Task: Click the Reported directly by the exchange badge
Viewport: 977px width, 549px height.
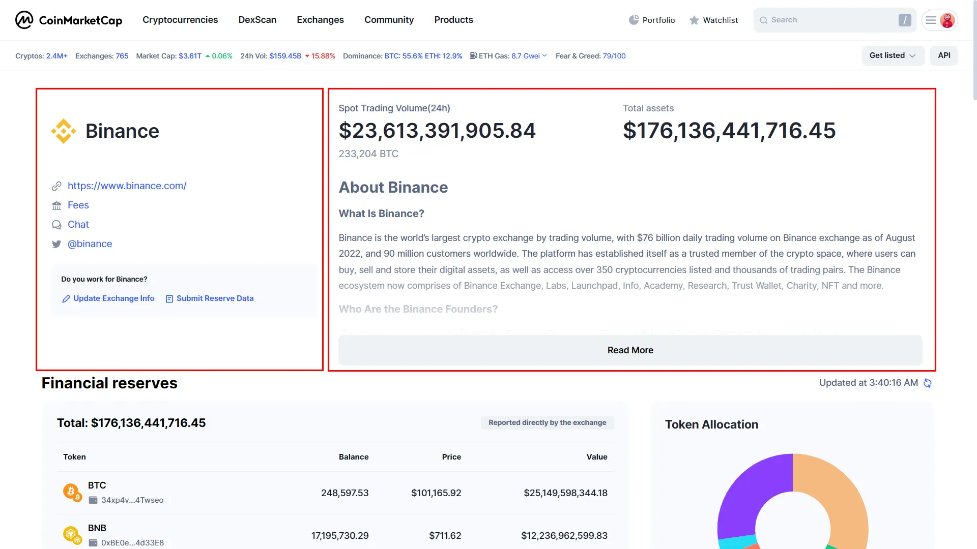Action: coord(548,423)
